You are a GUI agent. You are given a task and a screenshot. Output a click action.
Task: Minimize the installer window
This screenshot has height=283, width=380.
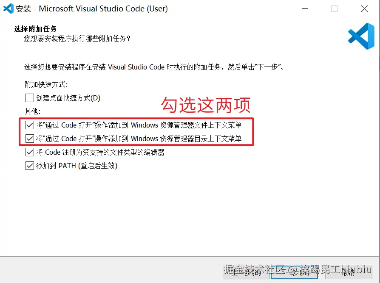point(305,9)
